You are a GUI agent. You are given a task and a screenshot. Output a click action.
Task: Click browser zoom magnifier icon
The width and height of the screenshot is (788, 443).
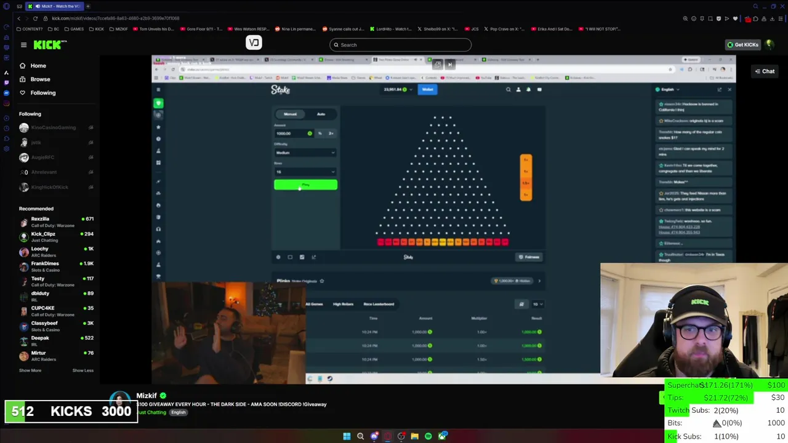tap(685, 18)
